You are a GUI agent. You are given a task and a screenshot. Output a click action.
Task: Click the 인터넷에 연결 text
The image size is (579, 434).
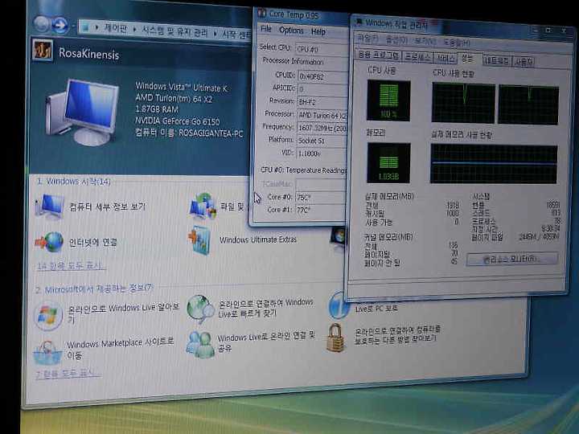coord(93,243)
